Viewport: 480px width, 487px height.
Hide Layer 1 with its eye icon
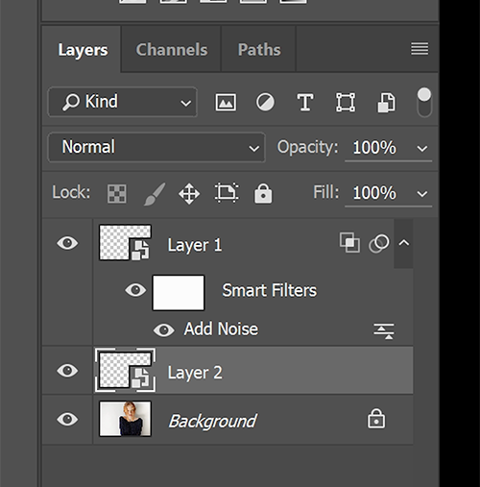click(x=67, y=243)
